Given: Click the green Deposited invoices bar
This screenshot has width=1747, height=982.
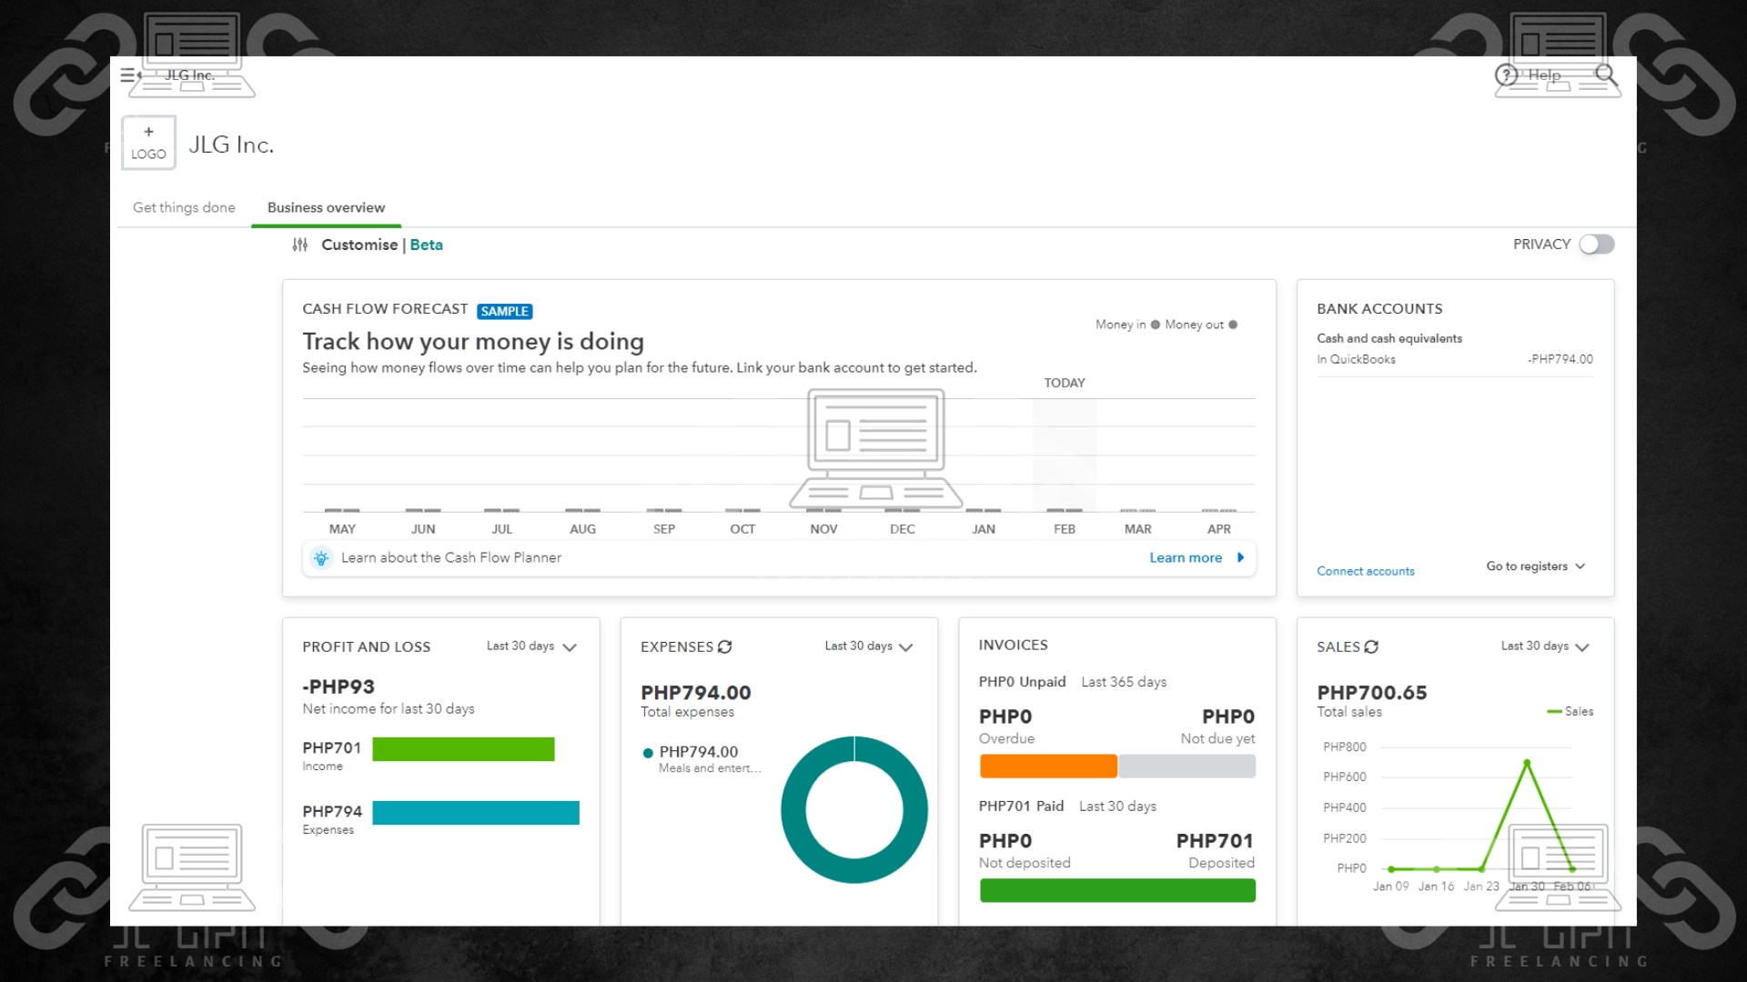Looking at the screenshot, I should point(1117,890).
